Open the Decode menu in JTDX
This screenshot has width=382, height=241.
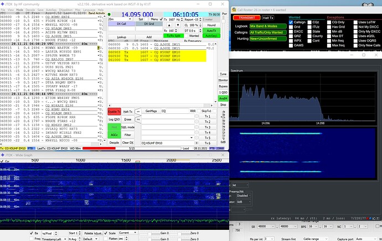pos(30,10)
